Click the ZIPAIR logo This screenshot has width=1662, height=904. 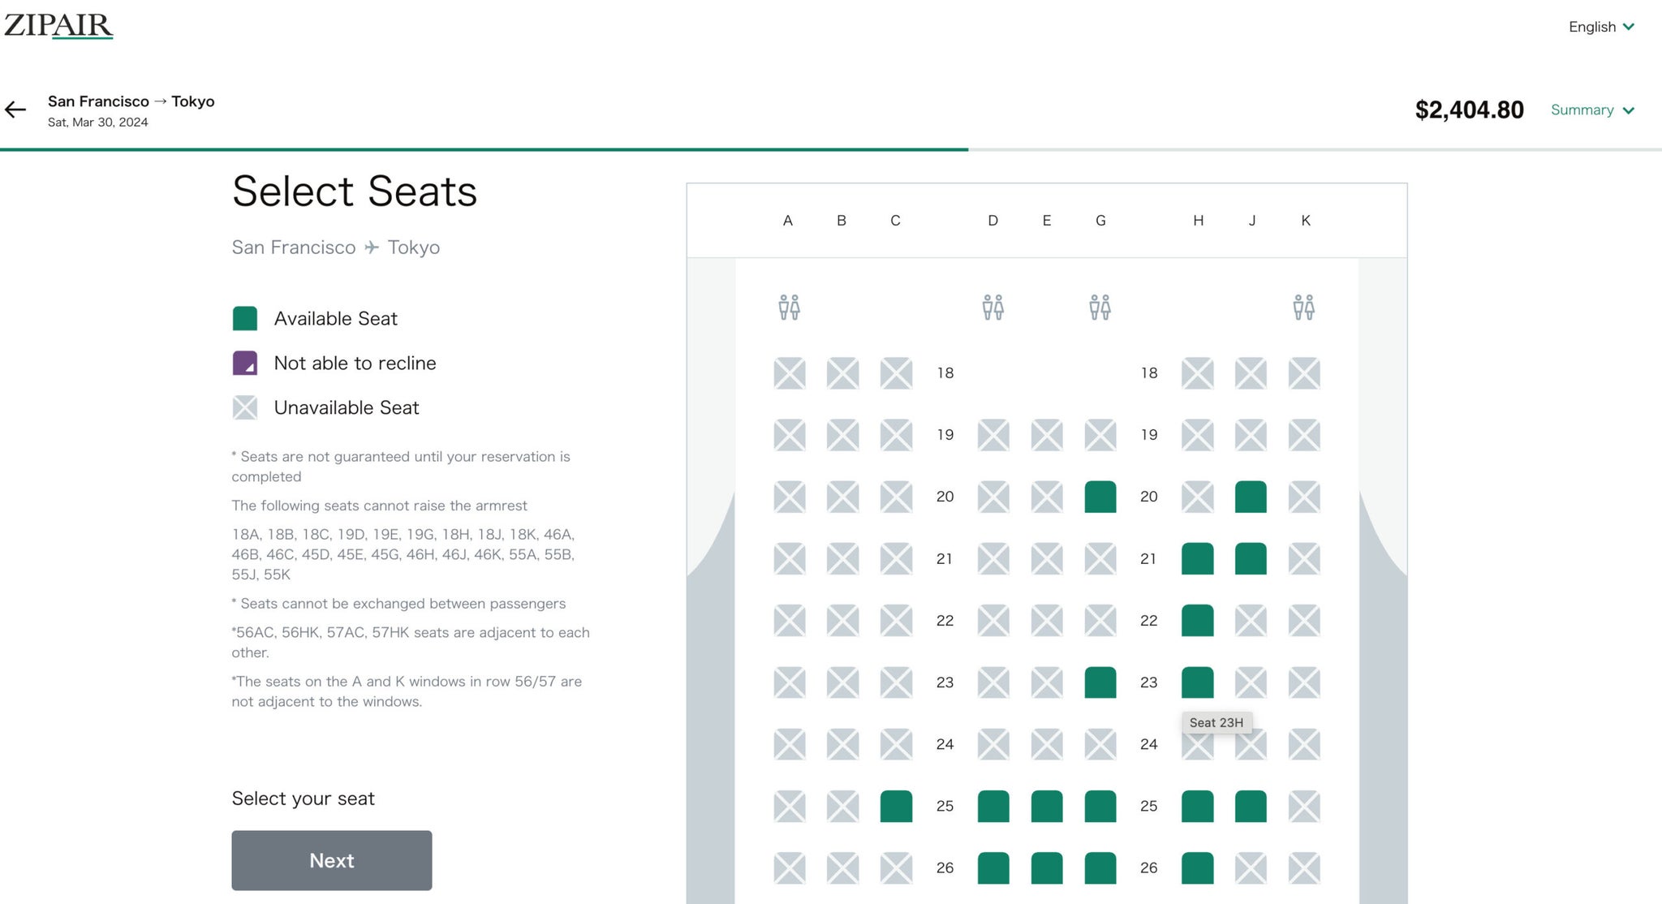pos(58,24)
